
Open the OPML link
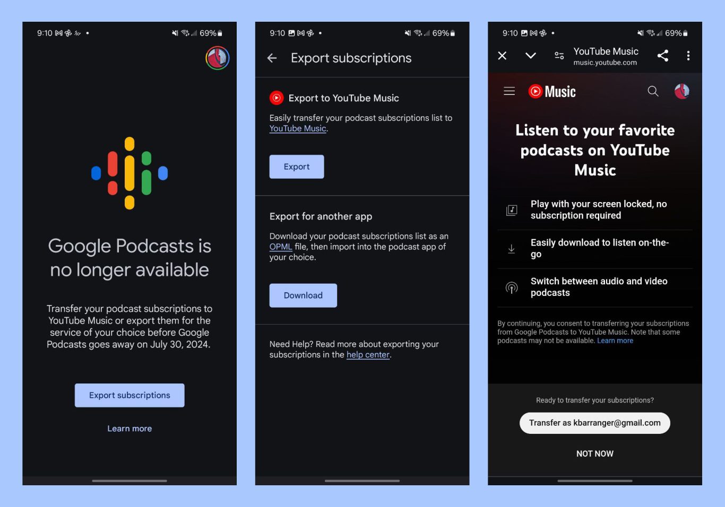pyautogui.click(x=281, y=247)
